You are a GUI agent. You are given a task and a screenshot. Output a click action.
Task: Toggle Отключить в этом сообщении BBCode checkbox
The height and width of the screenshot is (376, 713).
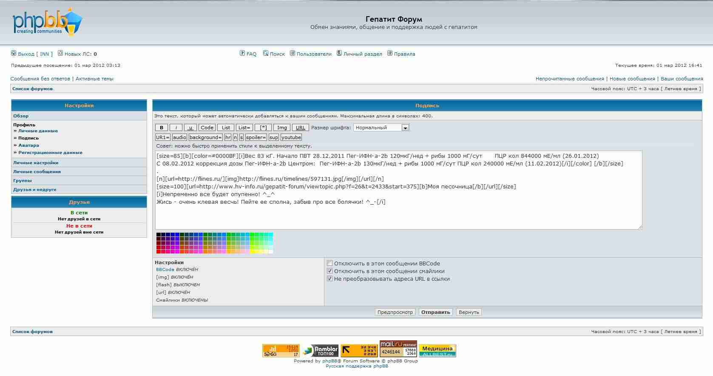pos(330,263)
